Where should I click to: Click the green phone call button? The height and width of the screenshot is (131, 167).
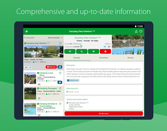82,51
